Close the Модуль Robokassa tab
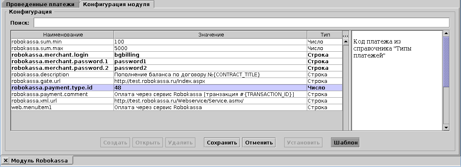 click(6, 160)
